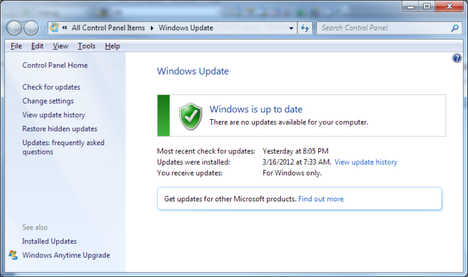The width and height of the screenshot is (468, 277).
Task: Maximize the Windows Update window
Action: pyautogui.click(x=427, y=6)
